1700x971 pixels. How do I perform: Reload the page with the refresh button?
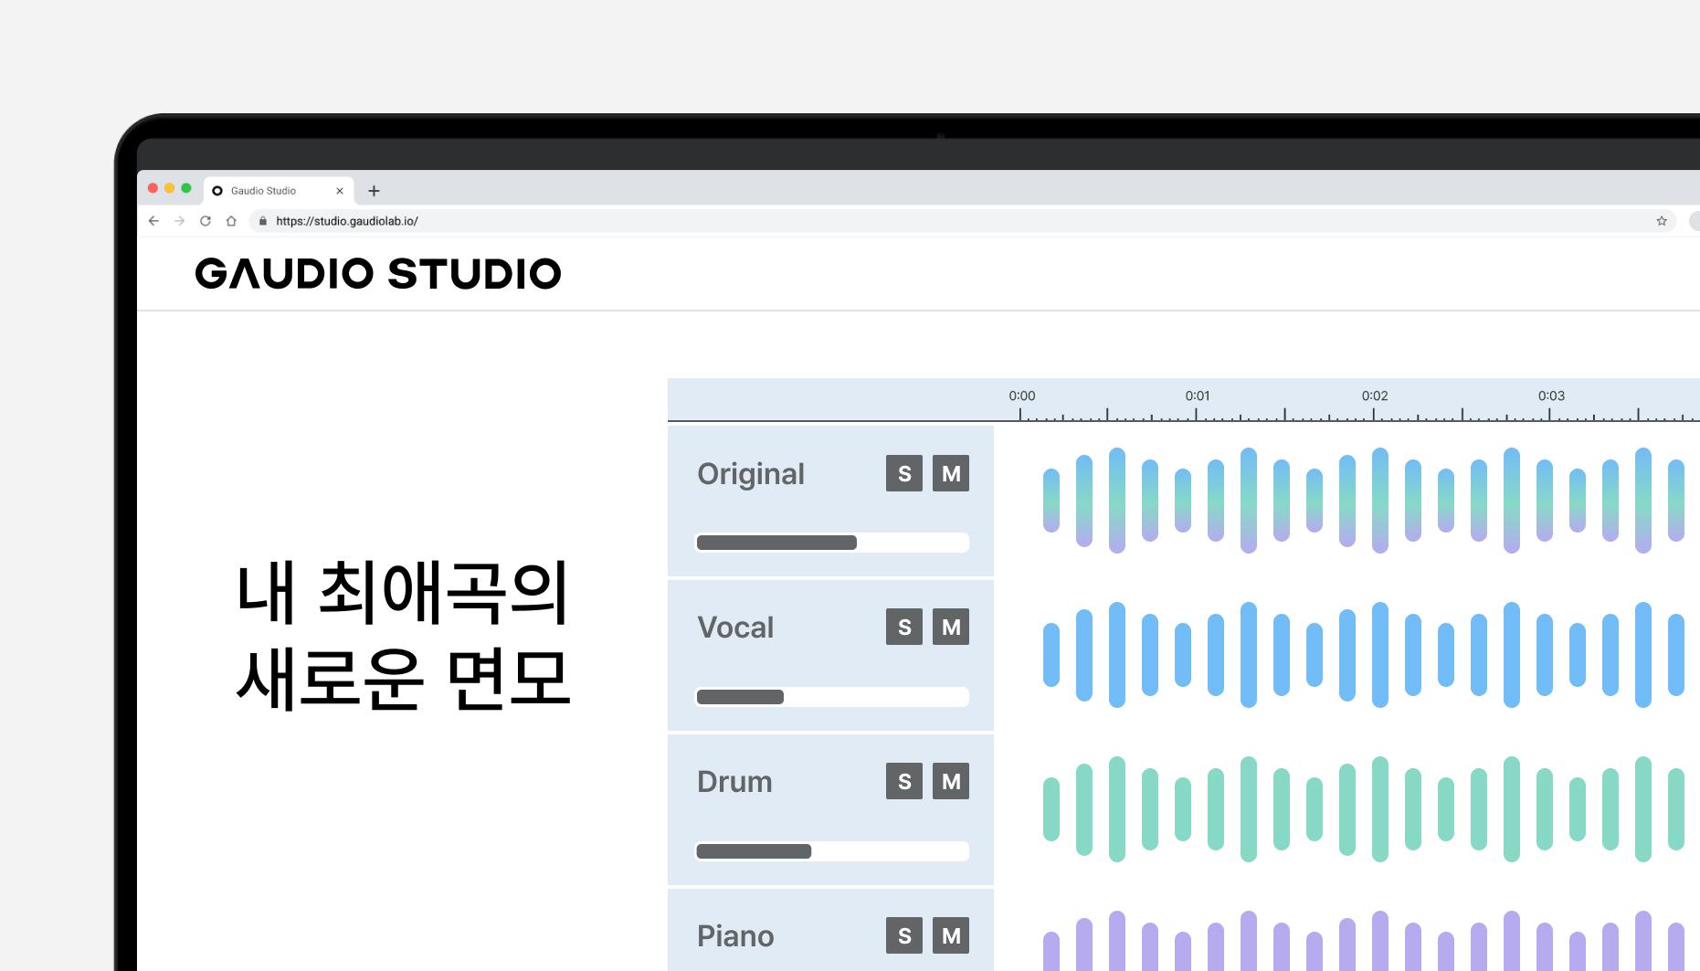[x=205, y=220]
